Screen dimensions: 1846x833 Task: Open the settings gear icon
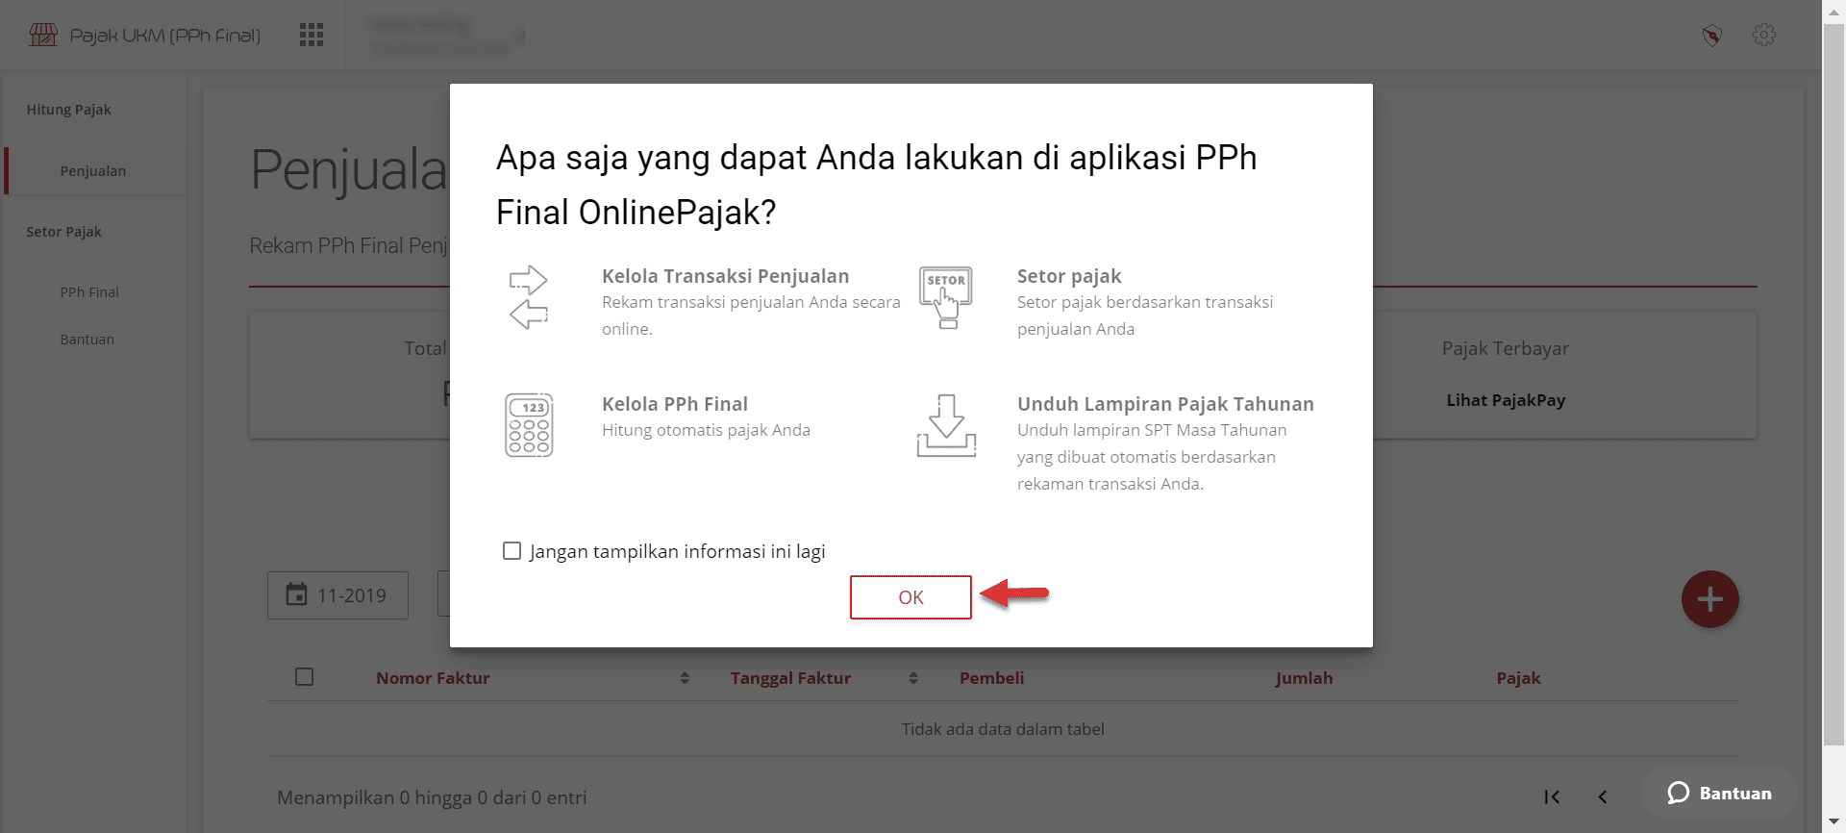(x=1764, y=36)
